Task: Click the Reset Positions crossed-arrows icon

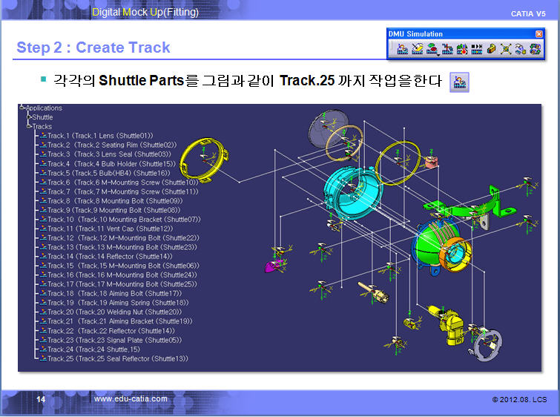Action: point(506,49)
